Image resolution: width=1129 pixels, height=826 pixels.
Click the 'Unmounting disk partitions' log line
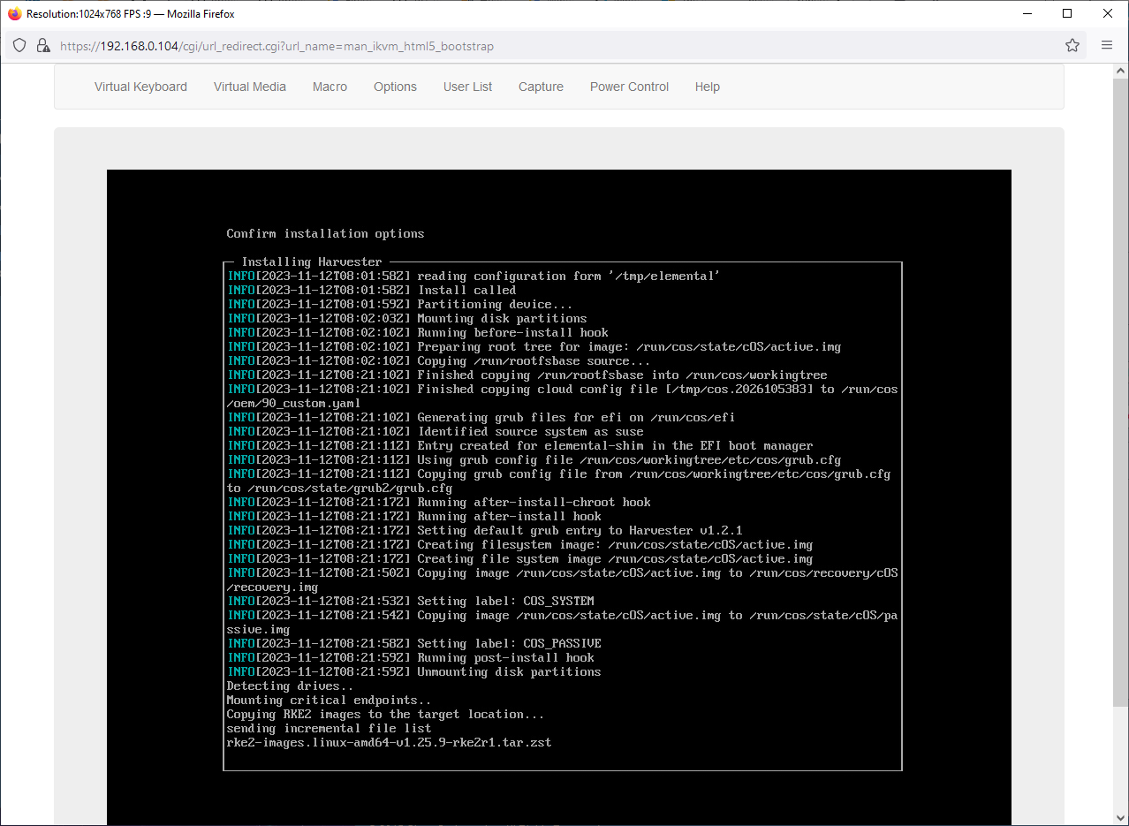point(414,672)
